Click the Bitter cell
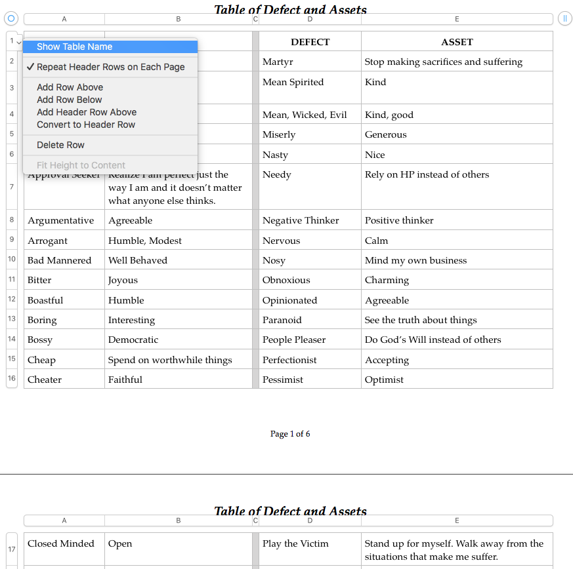The image size is (573, 569). [64, 279]
